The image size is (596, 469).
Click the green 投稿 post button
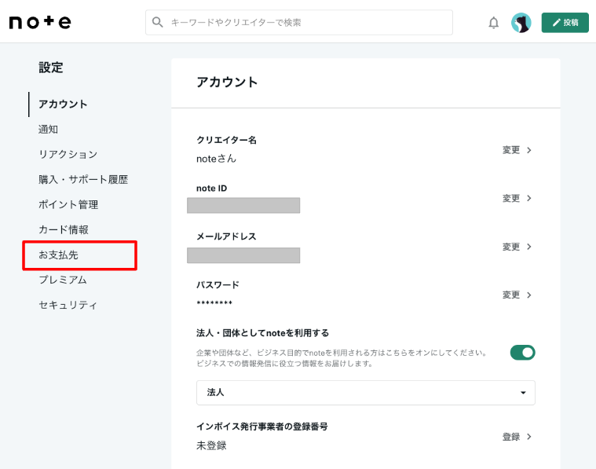click(565, 23)
